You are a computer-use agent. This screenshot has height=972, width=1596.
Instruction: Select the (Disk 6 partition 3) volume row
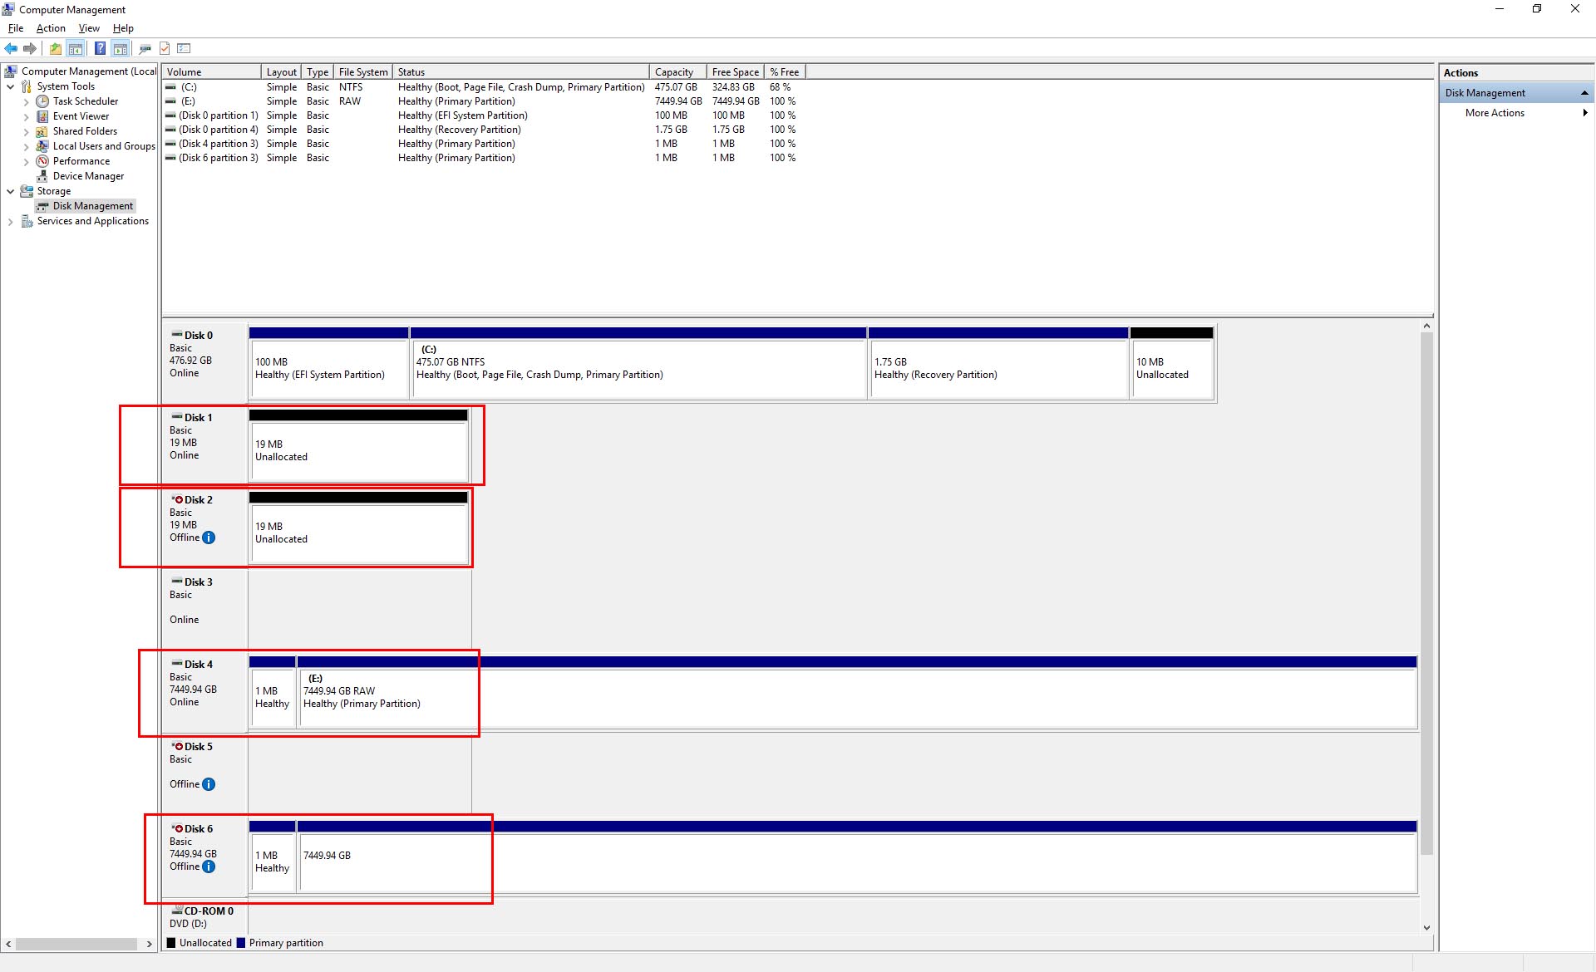coord(482,158)
